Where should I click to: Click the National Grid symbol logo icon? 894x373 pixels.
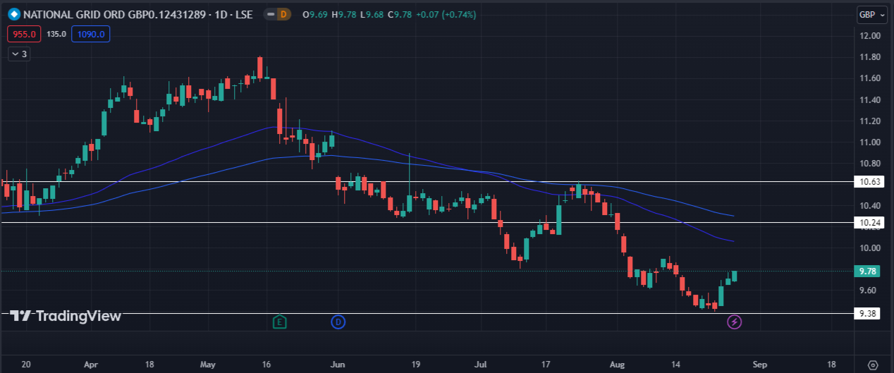[x=13, y=14]
